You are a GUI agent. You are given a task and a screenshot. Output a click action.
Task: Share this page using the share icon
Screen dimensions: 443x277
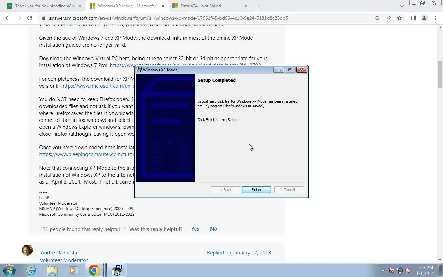[388, 18]
